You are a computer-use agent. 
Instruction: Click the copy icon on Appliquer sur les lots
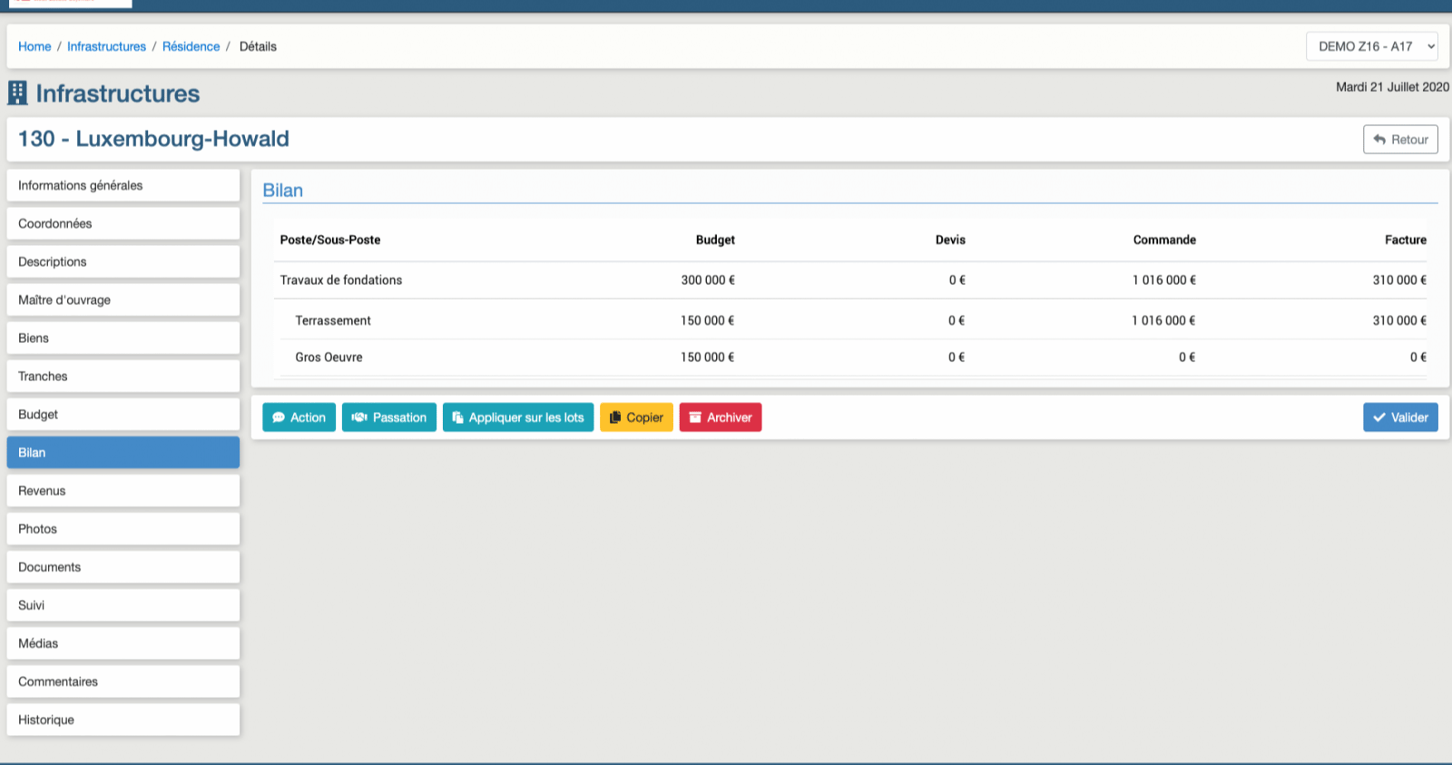click(457, 417)
